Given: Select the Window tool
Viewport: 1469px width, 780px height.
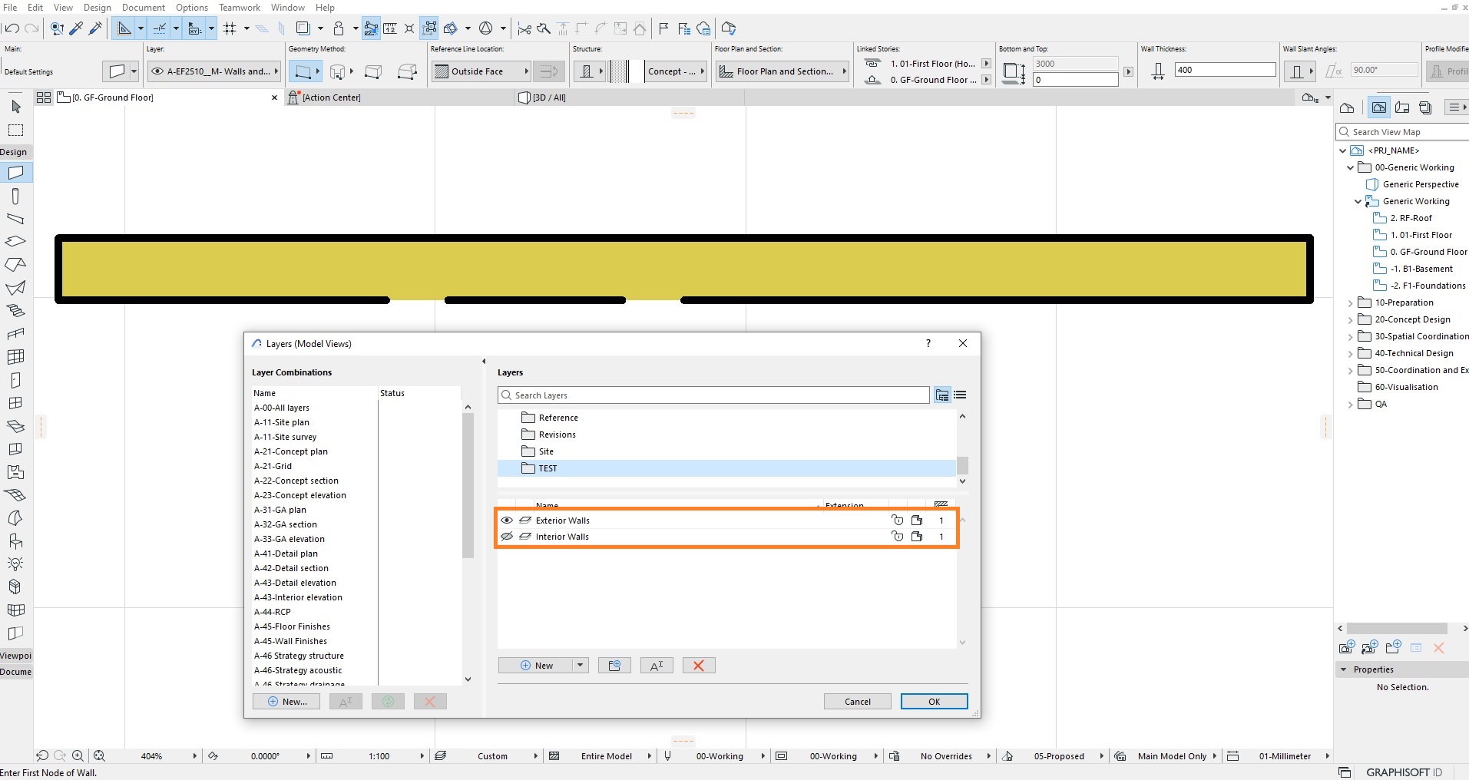Looking at the screenshot, I should pos(16,403).
